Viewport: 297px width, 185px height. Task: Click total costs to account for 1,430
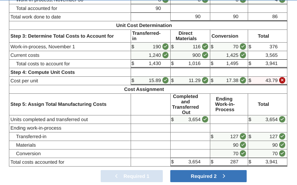tap(155, 64)
